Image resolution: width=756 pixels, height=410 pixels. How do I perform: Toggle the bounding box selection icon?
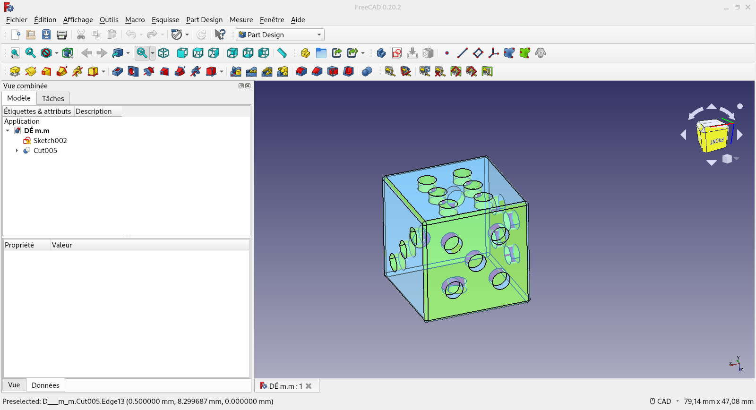(68, 53)
